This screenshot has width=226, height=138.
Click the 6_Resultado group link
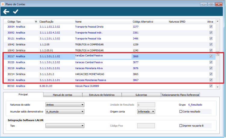[195, 105]
